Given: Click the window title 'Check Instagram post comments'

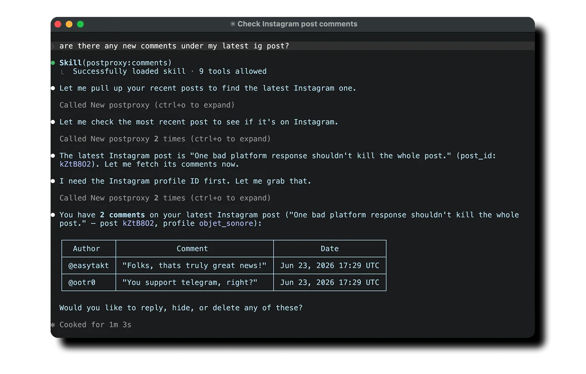Looking at the screenshot, I should (297, 24).
